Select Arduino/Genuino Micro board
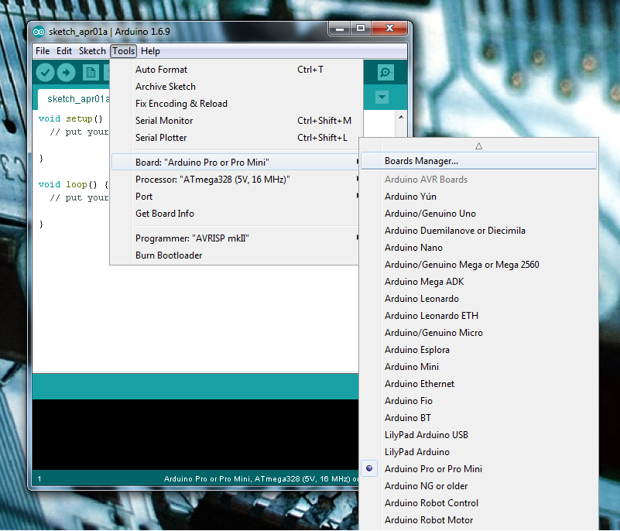The image size is (620, 531). coord(479,333)
